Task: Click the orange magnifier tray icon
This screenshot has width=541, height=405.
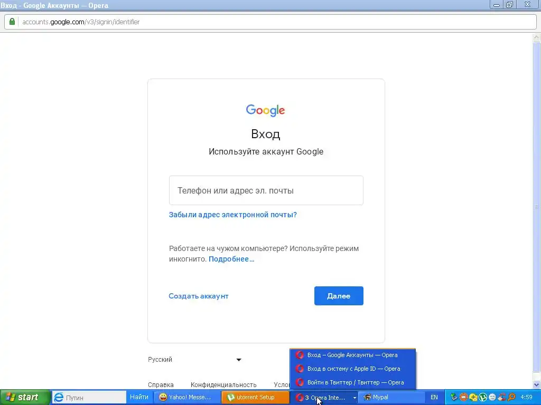Action: [511, 398]
